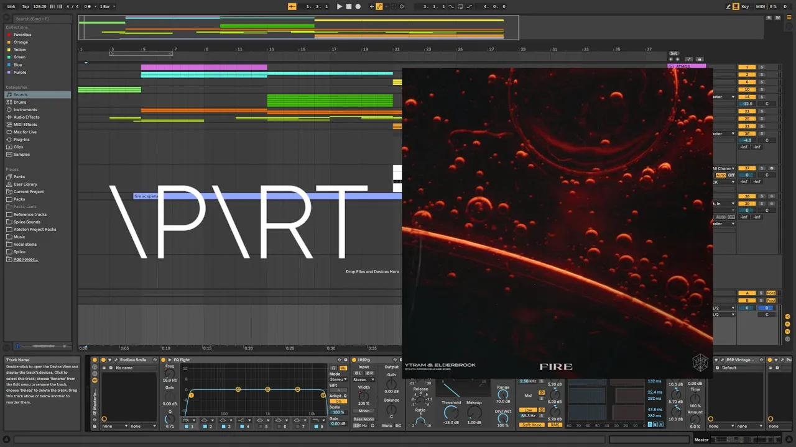The height and width of the screenshot is (447, 796).
Task: Arm track 37 for recording
Action: click(x=772, y=168)
